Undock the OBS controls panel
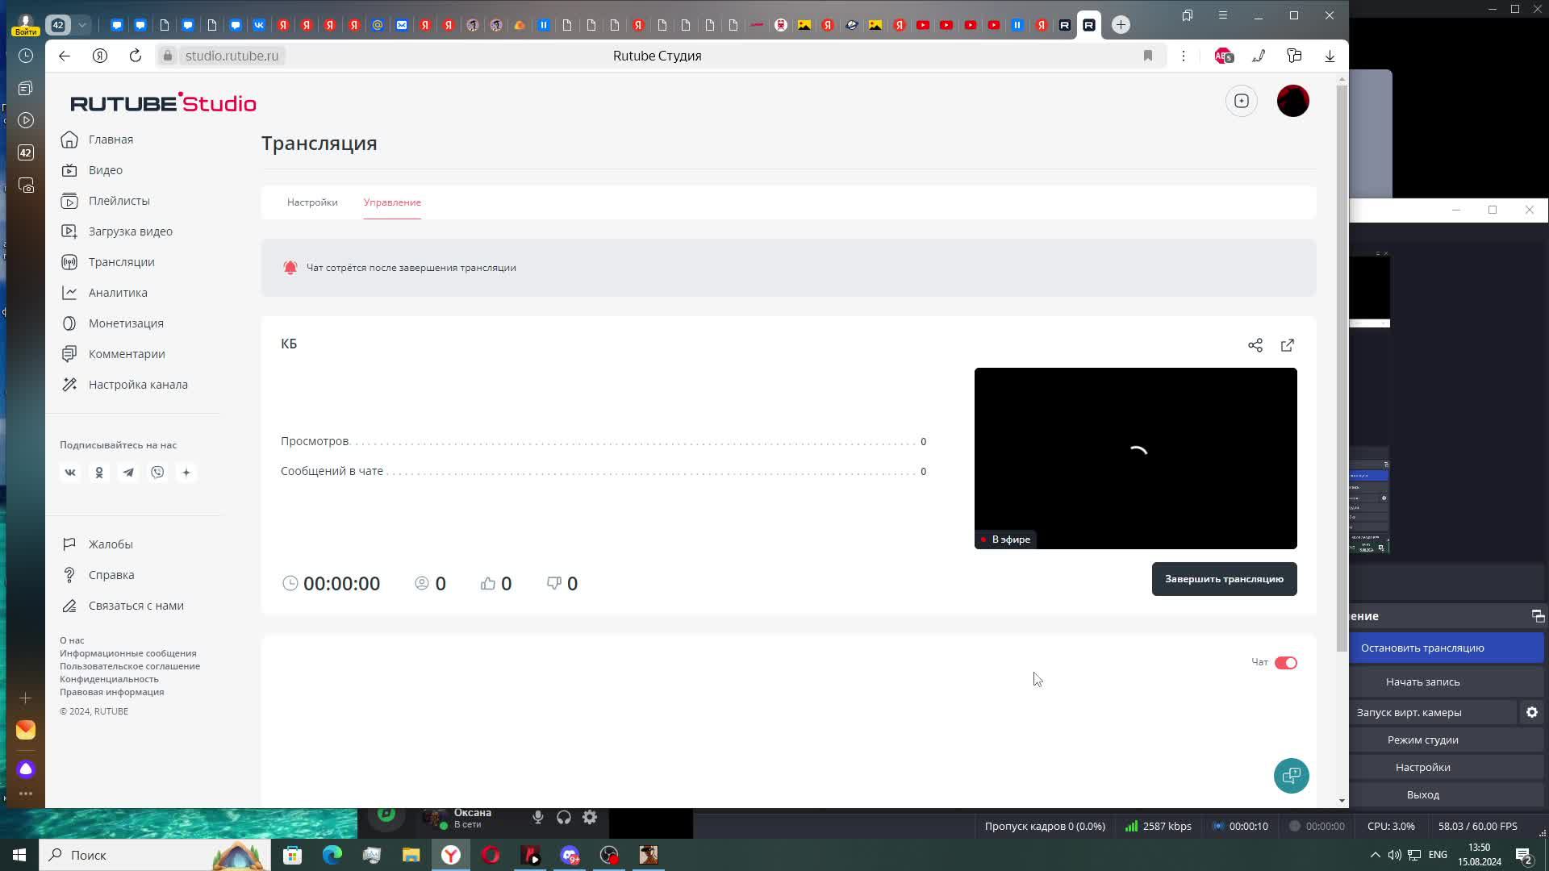The width and height of the screenshot is (1549, 871). click(1538, 616)
